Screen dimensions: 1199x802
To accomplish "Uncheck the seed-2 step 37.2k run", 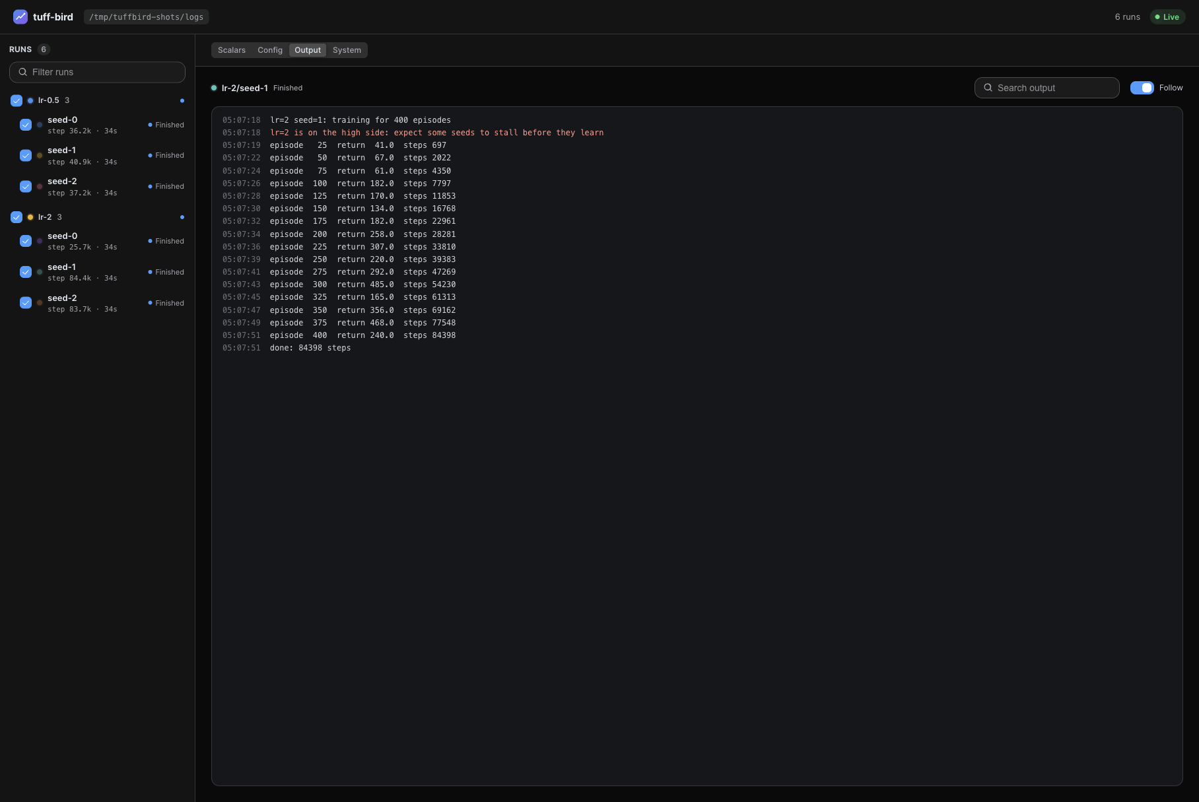I will click(x=26, y=187).
